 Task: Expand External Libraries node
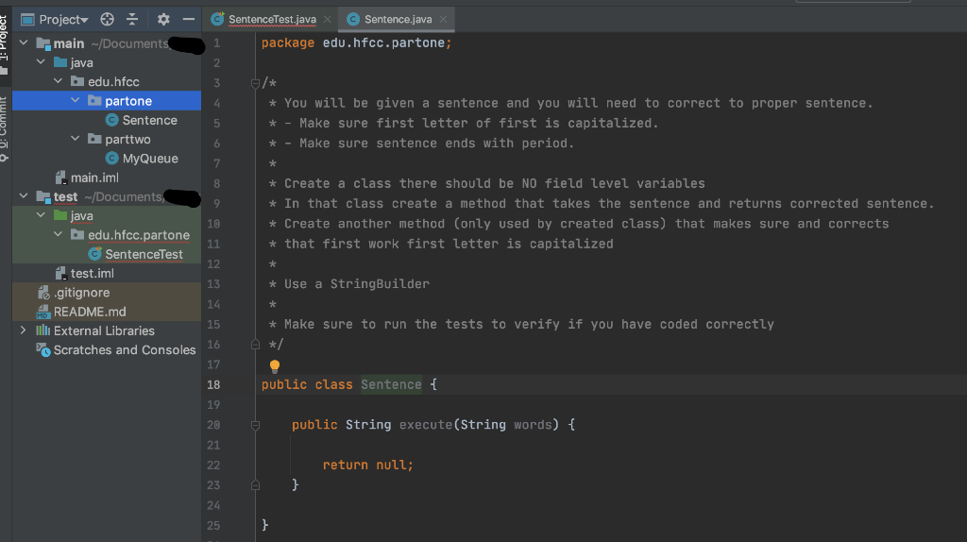(x=24, y=330)
